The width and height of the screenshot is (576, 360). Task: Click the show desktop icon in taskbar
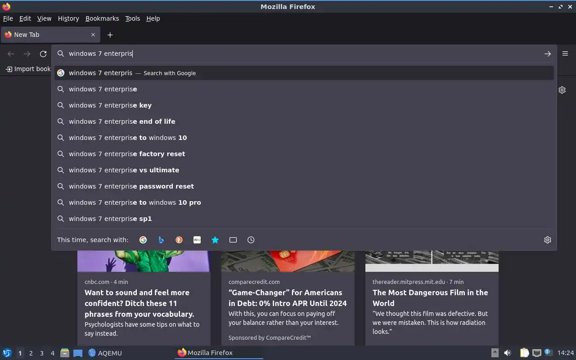[x=78, y=353]
